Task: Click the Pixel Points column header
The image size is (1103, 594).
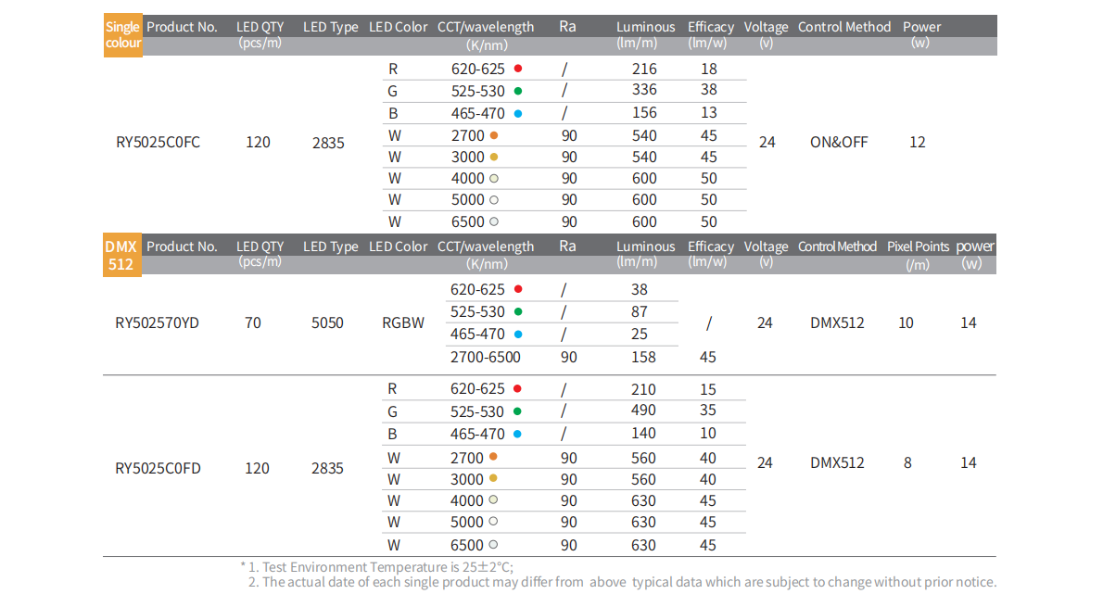Action: tap(918, 246)
